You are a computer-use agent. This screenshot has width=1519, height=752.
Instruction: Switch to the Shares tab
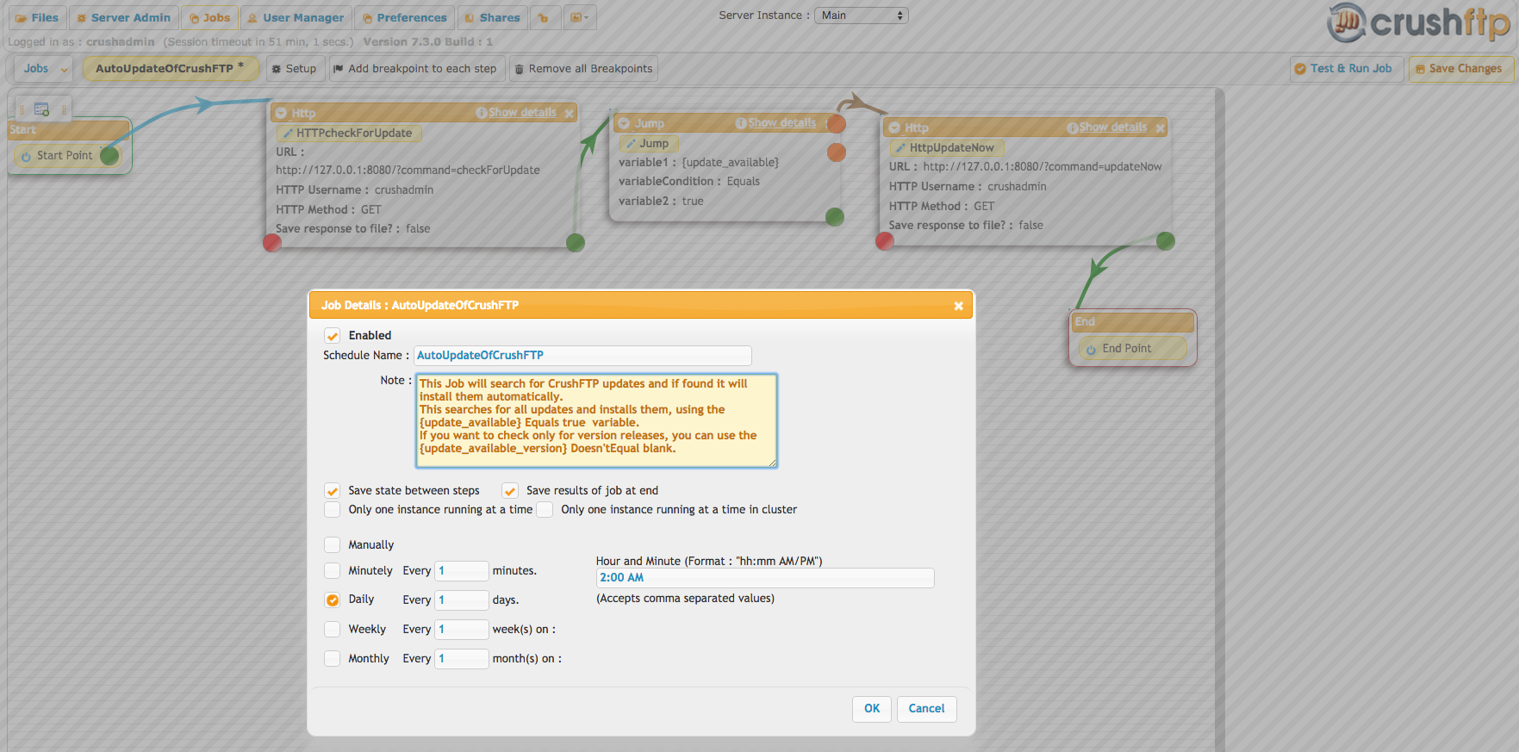click(492, 17)
